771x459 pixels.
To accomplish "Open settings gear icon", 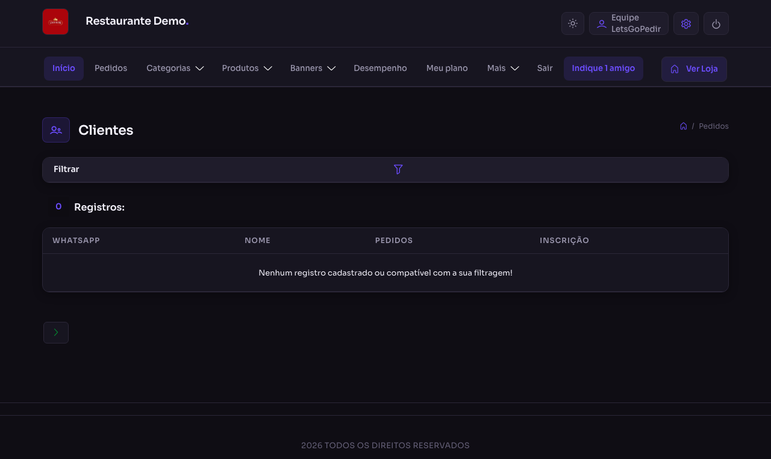I will [686, 23].
